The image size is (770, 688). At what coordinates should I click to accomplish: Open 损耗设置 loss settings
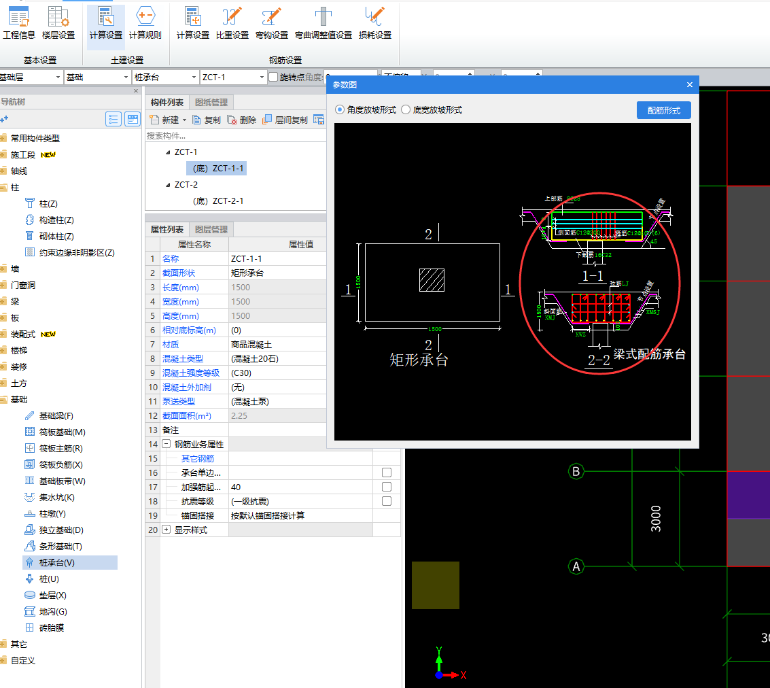374,24
